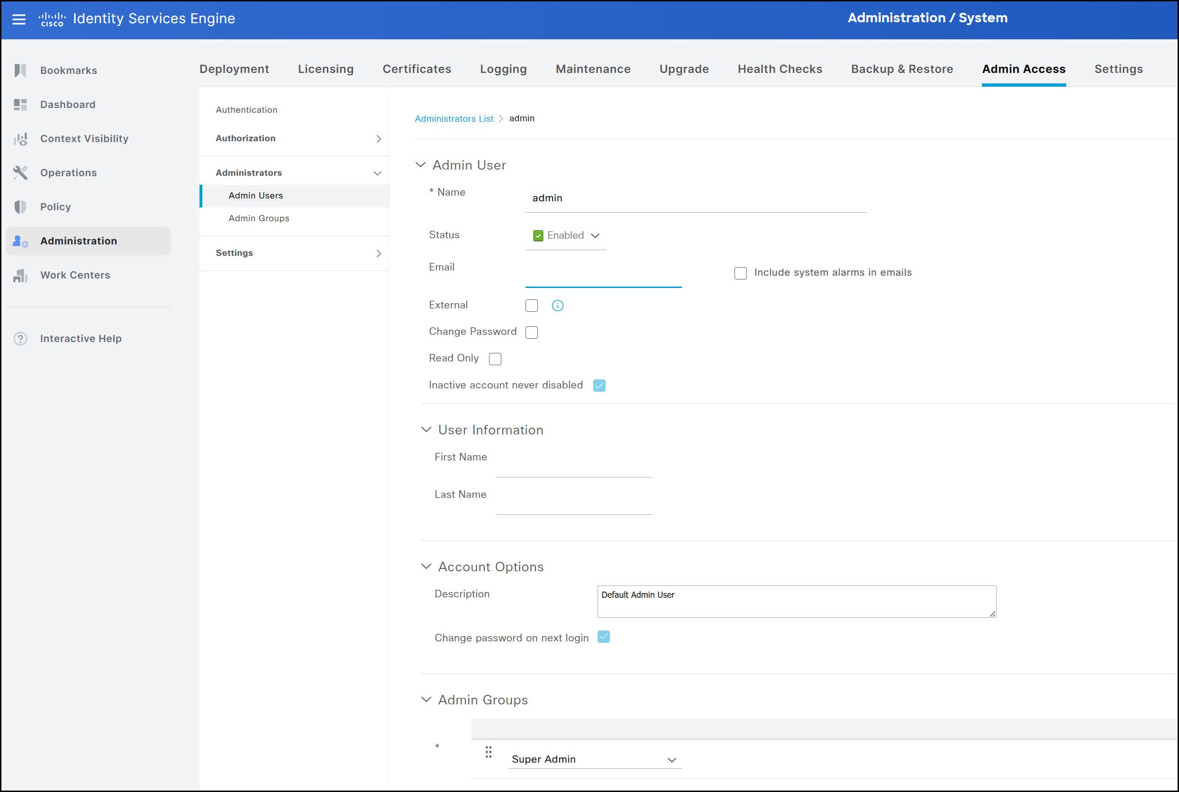Screen dimensions: 1179x792
Task: Open the Super Admin group dropdown
Action: [x=595, y=759]
